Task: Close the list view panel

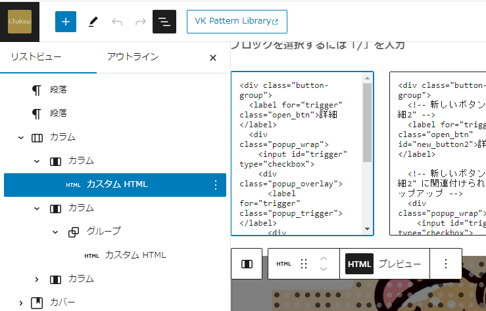Action: coord(213,58)
